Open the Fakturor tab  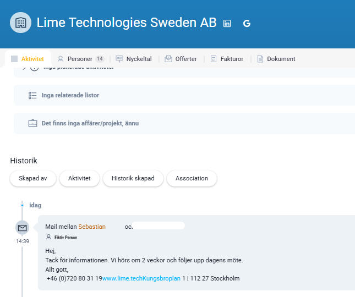click(227, 59)
